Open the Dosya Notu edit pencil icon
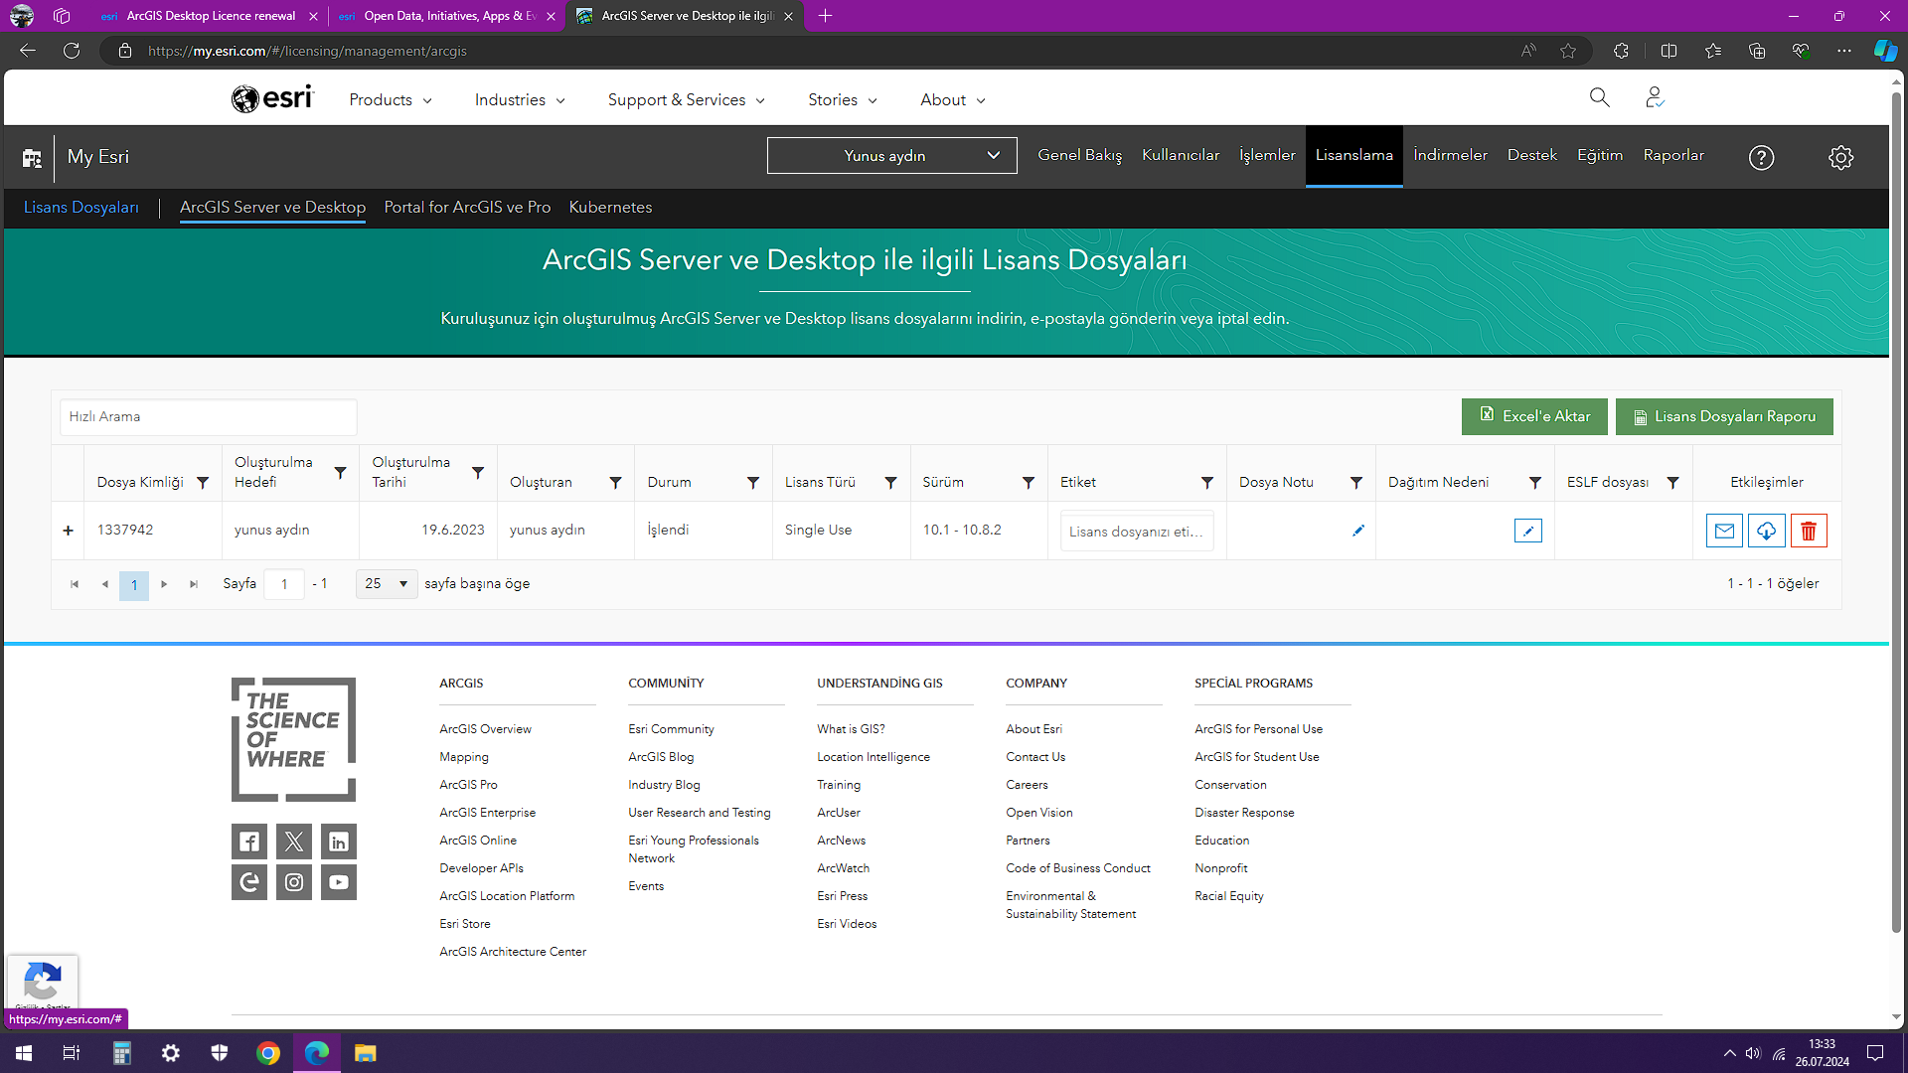1908x1073 pixels. (x=1358, y=531)
